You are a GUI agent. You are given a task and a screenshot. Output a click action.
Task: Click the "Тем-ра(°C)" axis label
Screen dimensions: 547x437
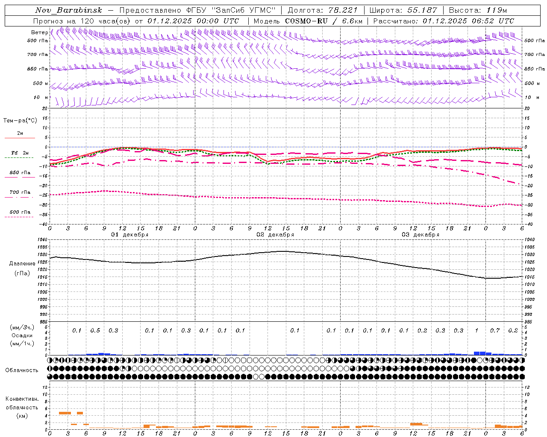tap(20, 121)
